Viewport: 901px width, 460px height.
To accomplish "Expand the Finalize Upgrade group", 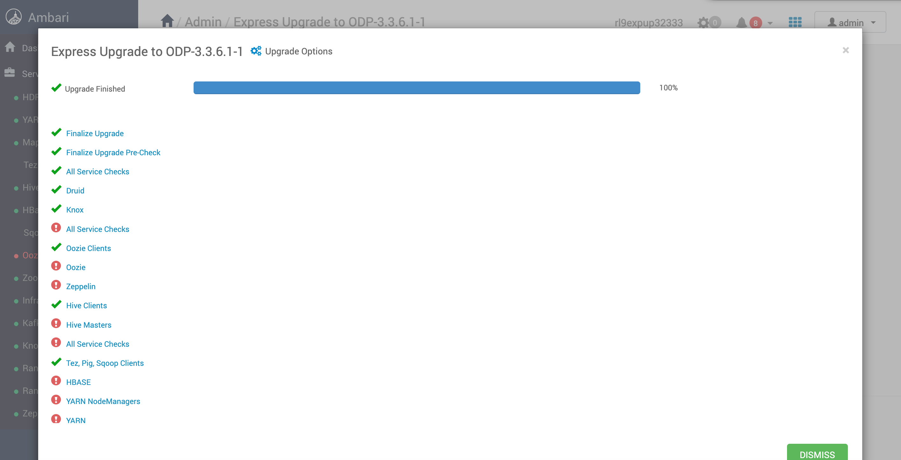I will click(95, 134).
